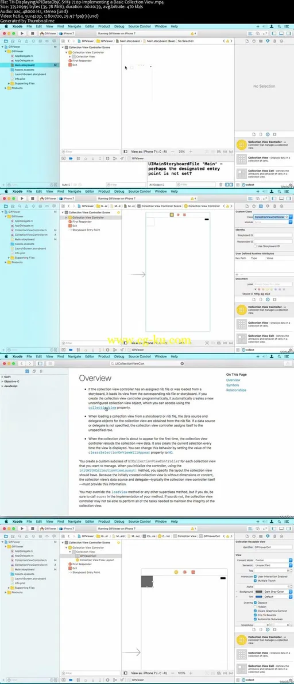Screen dimensions: 294x684
Task: Pick Collection View Controller library icon in No Selection frame
Action: point(241,145)
